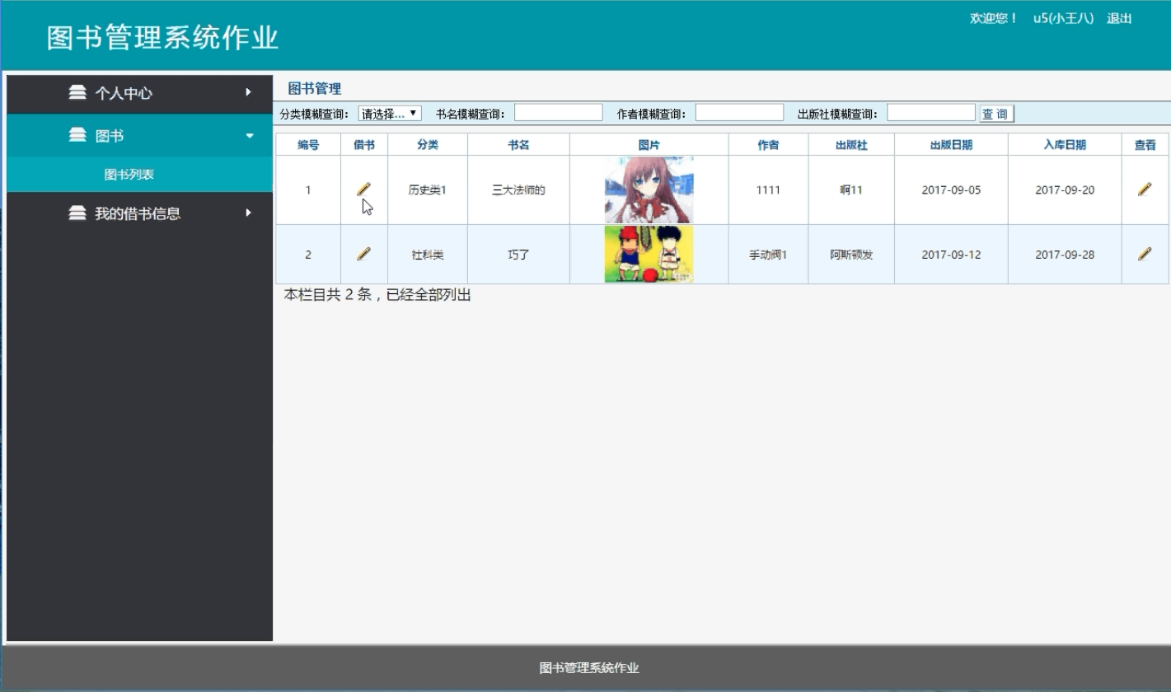Expand the 我的借书信息 arrow

(248, 213)
